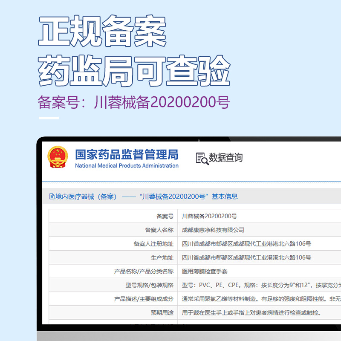Select 医用薄膜检查手套 cell
The image size is (341, 341).
pos(205,272)
